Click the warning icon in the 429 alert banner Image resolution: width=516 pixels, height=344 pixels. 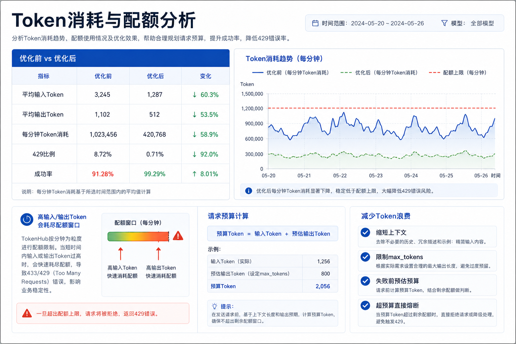27,313
